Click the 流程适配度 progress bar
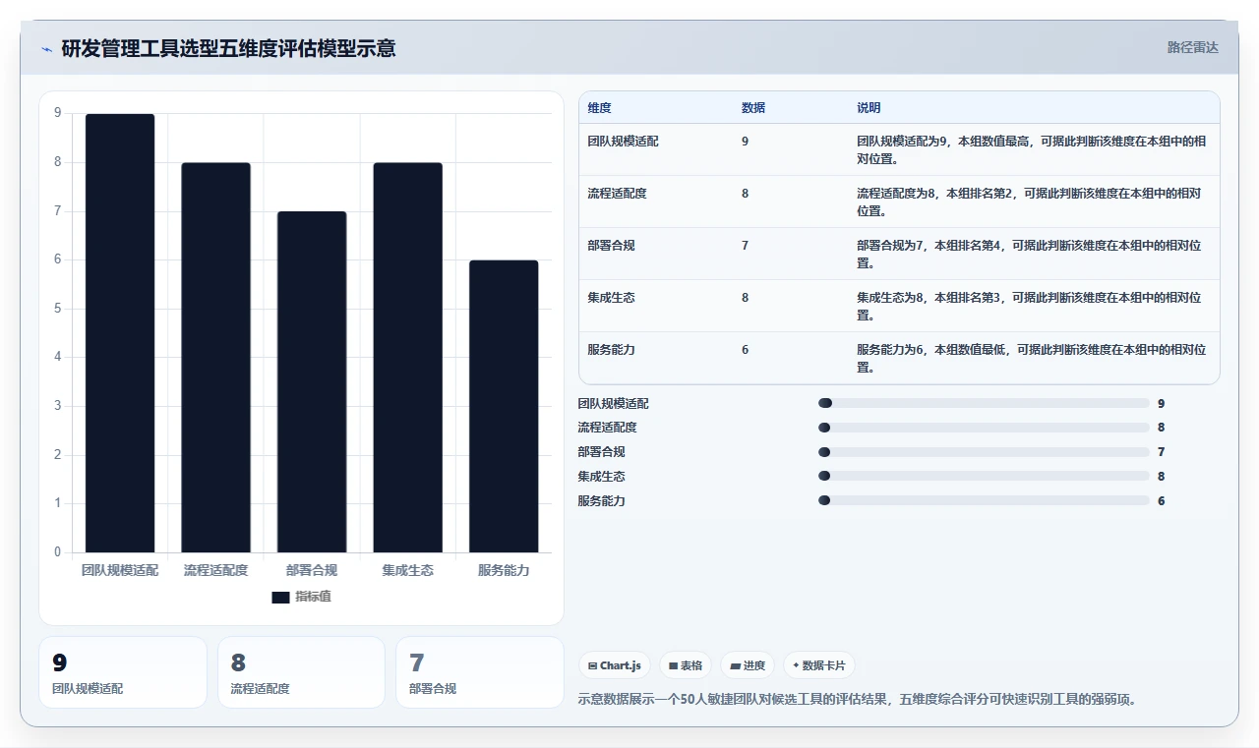The image size is (1259, 748). 984,428
